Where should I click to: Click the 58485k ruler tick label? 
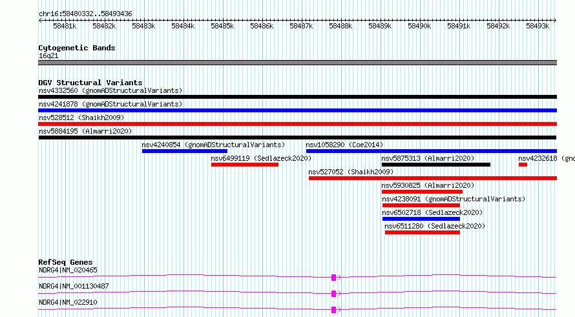click(x=222, y=26)
